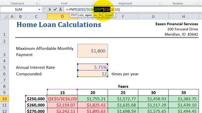Screen dimensions: 202x113
Task: Select row 9 header
Action: click(4, 93)
